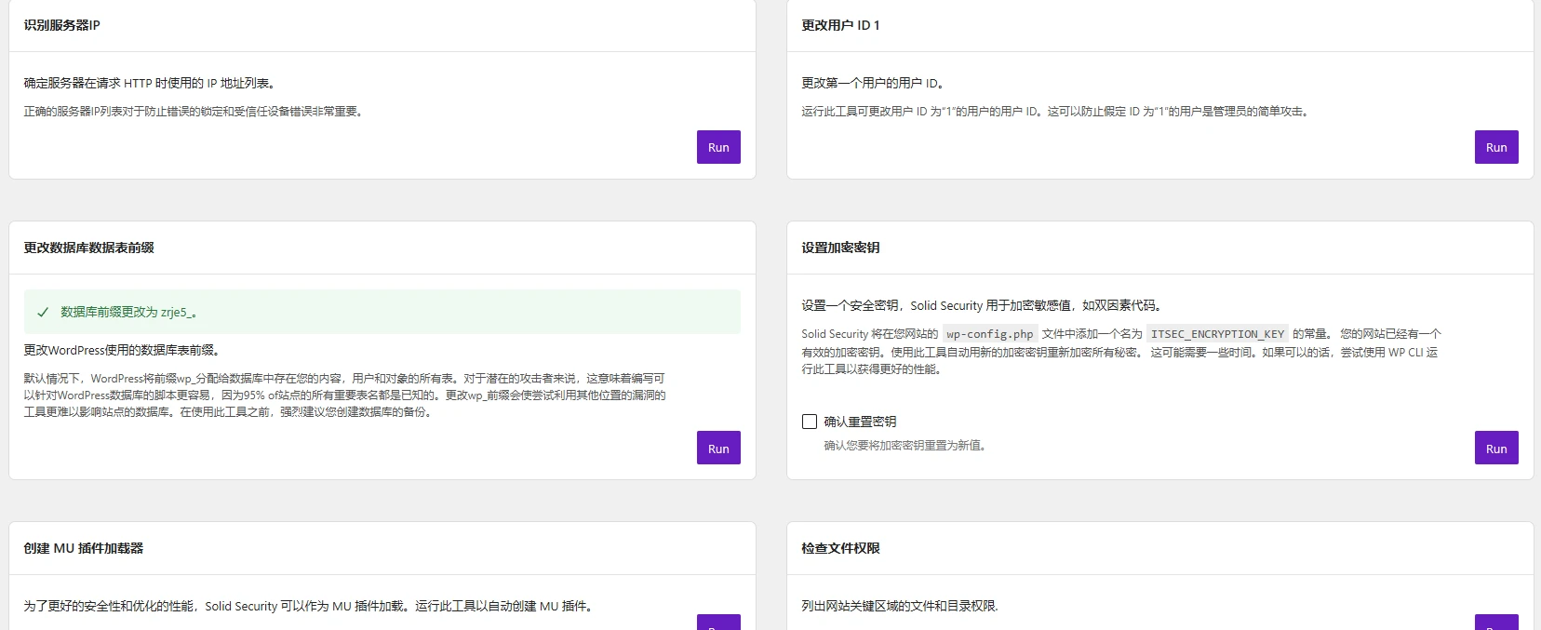Run the 更改数据库数据表前缀 tool
1541x630 pixels.
tap(718, 448)
